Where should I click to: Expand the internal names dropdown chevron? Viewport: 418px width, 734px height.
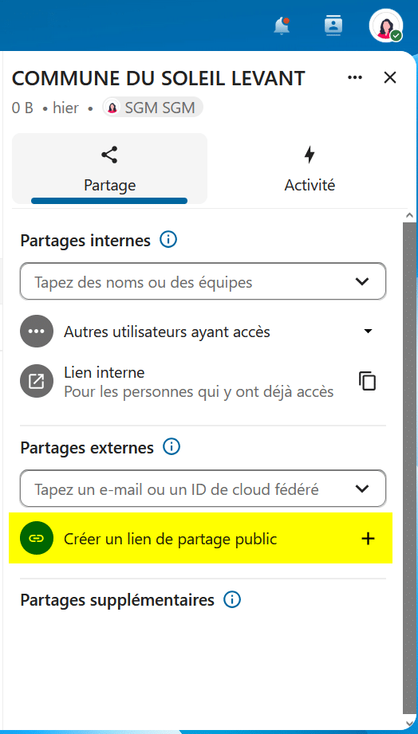tap(362, 281)
